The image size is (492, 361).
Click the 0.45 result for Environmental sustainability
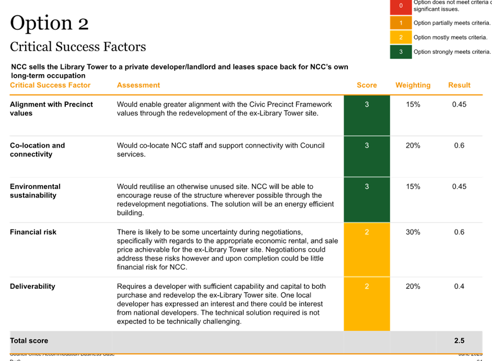(x=459, y=187)
